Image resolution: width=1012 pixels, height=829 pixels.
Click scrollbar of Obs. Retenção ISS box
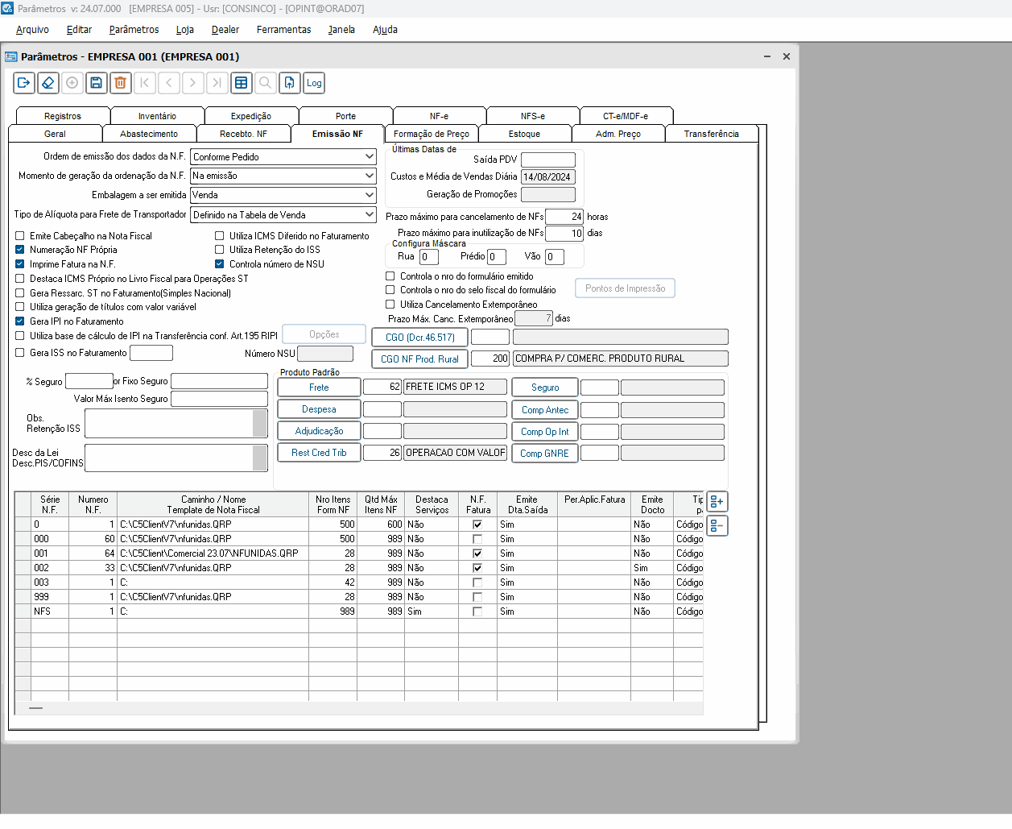(259, 424)
